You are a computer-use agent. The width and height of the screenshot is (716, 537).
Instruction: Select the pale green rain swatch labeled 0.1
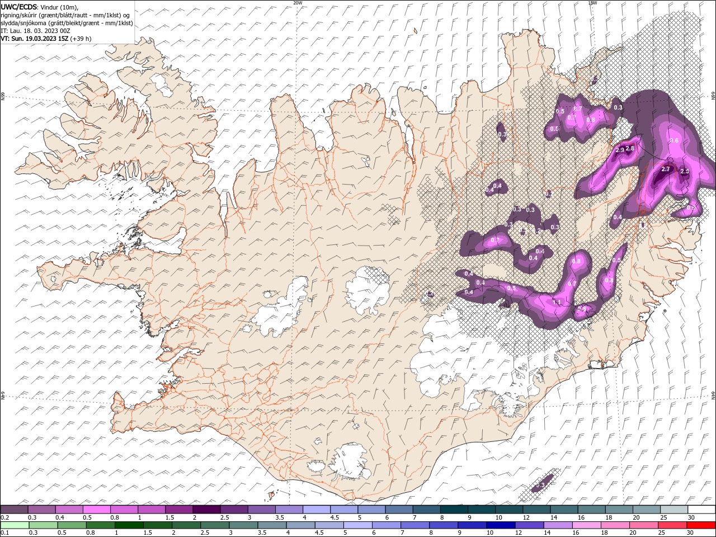click(x=15, y=525)
